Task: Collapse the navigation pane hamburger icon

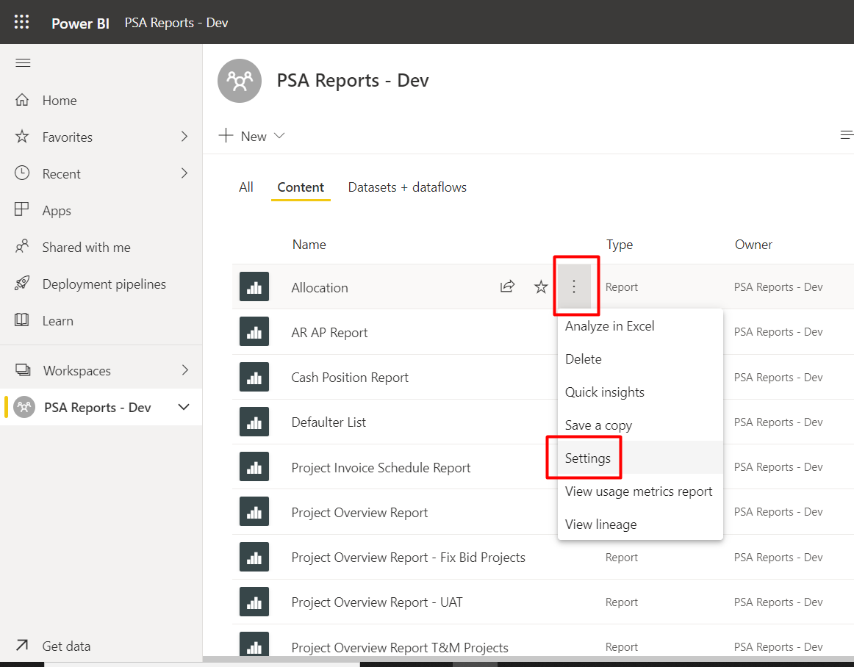Action: pyautogui.click(x=23, y=63)
